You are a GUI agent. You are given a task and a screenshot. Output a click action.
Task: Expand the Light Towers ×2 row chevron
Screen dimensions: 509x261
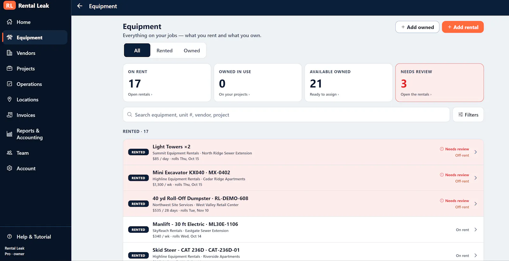pyautogui.click(x=476, y=152)
